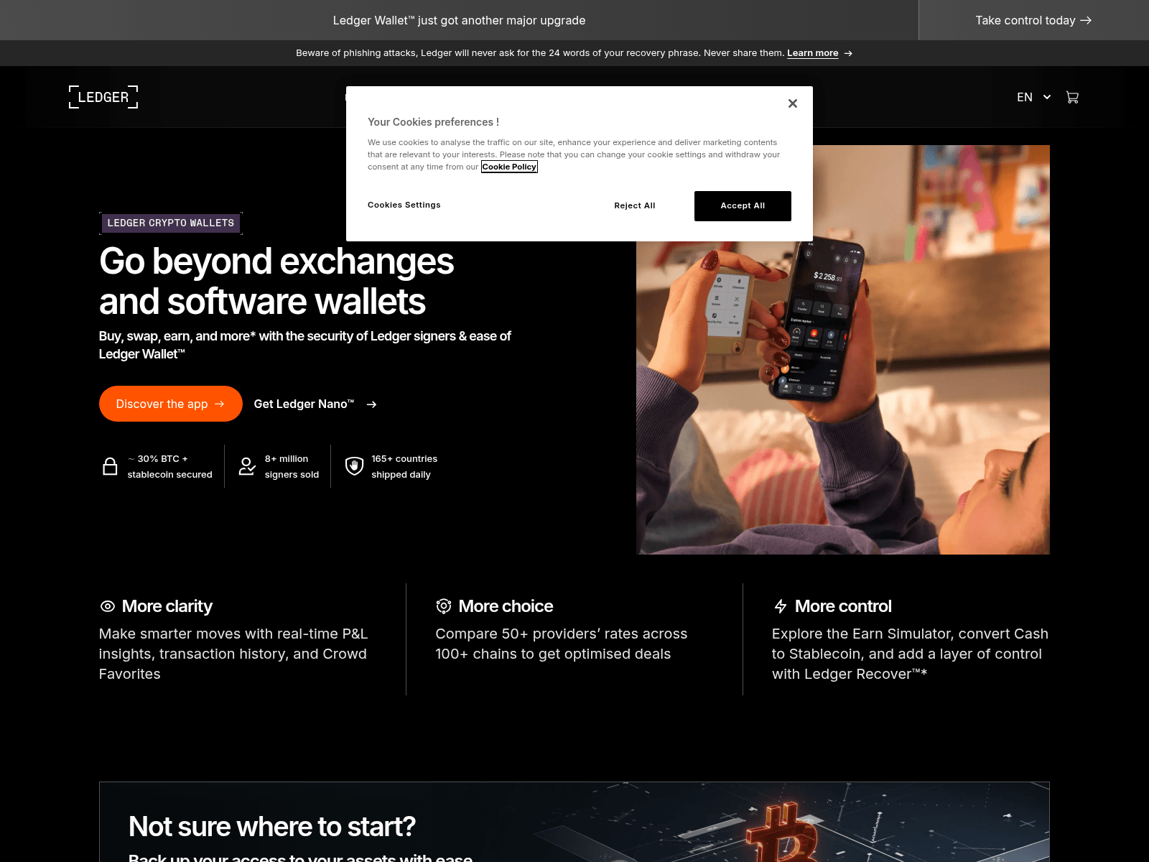Click the 'More choice' heading
The height and width of the screenshot is (862, 1149).
pos(506,606)
